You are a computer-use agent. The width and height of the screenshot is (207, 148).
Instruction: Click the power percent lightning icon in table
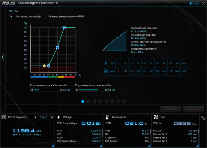106,63
